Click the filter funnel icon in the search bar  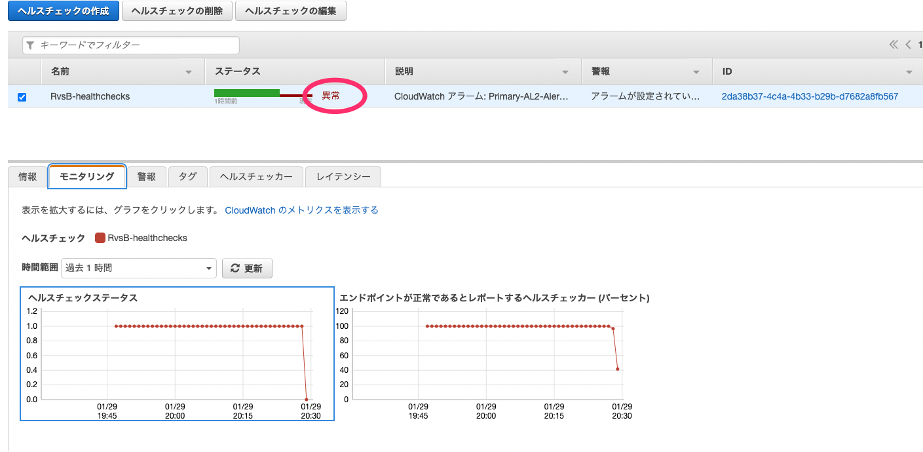pos(30,45)
